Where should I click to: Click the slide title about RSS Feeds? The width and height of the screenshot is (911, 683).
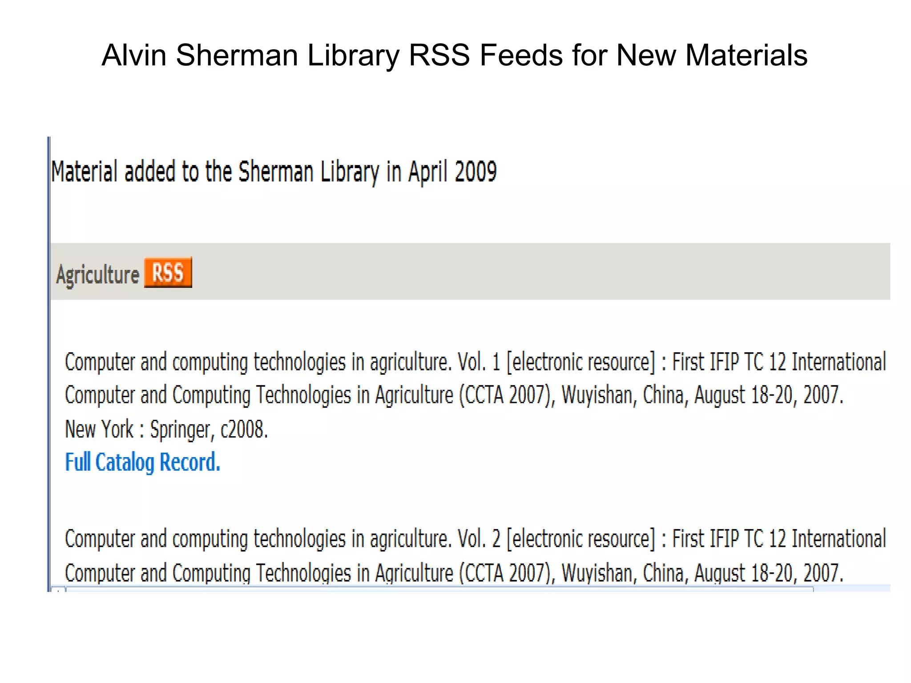pyautogui.click(x=454, y=55)
